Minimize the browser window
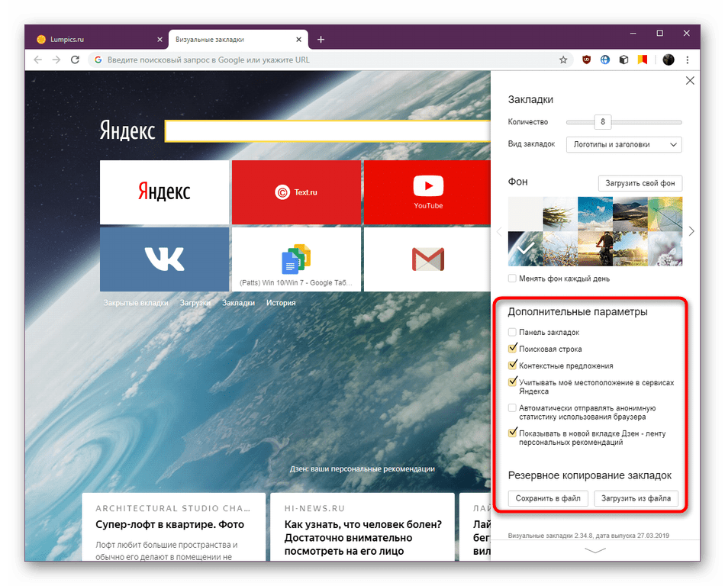 click(633, 34)
